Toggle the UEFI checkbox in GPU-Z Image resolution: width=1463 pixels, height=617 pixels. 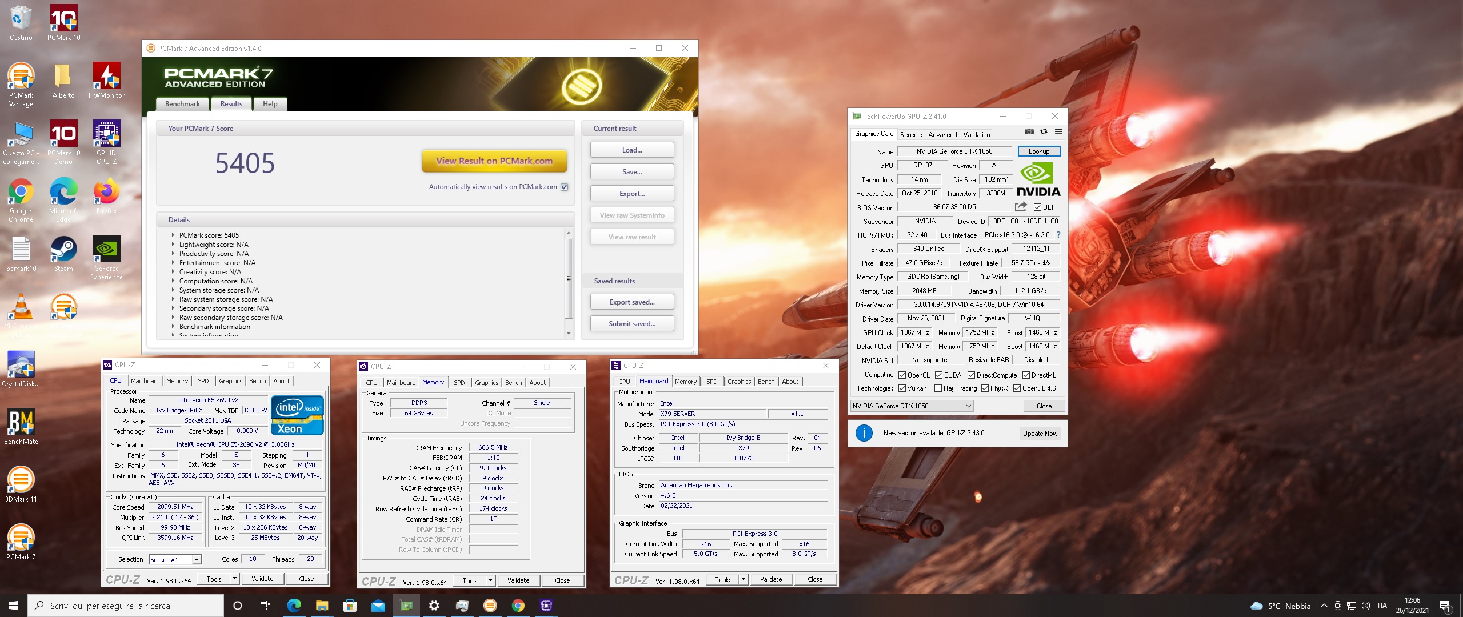click(x=1037, y=207)
